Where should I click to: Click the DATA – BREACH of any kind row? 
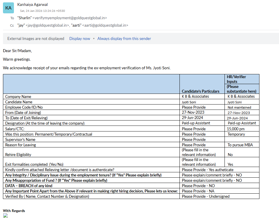click(x=29, y=186)
